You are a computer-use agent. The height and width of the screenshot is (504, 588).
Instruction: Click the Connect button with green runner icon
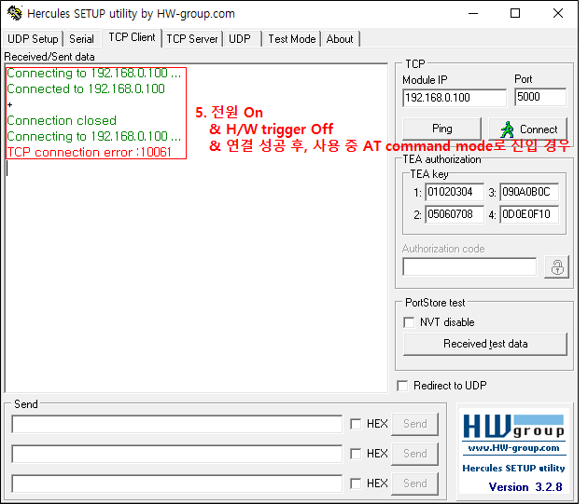point(527,129)
